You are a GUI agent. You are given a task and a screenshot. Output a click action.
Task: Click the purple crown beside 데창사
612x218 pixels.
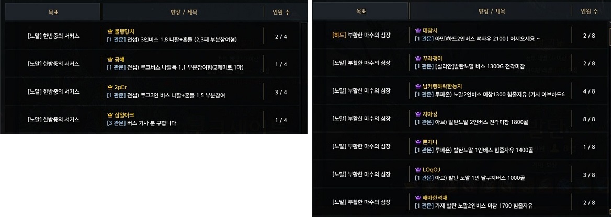point(418,31)
